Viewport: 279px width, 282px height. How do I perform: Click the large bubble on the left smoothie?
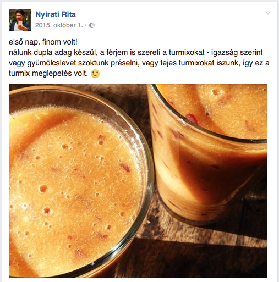[43, 189]
